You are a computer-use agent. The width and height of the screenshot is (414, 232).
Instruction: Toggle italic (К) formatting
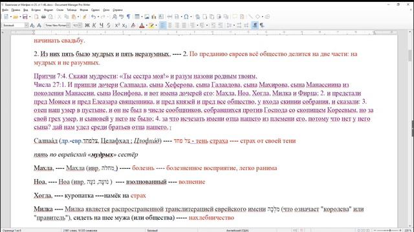pyautogui.click(x=94, y=25)
